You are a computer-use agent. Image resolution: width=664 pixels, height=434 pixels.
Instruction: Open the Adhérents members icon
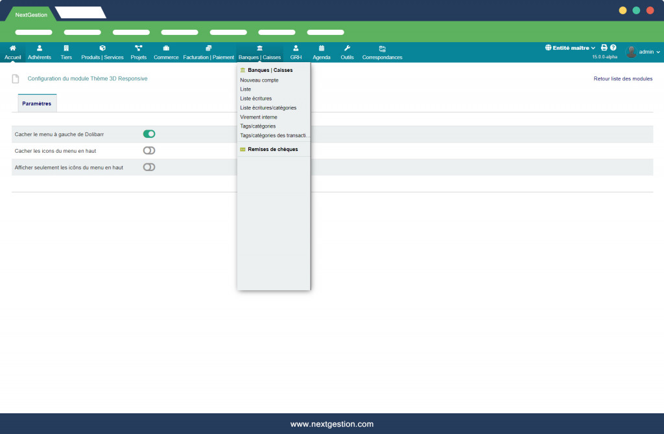[x=40, y=48]
